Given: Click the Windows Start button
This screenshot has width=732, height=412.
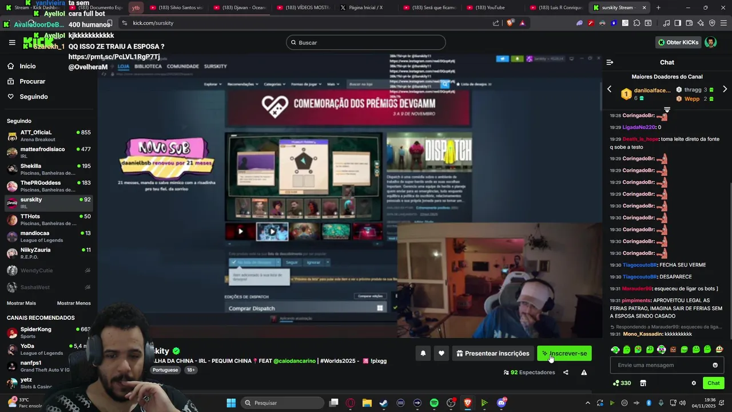Looking at the screenshot, I should 231,403.
